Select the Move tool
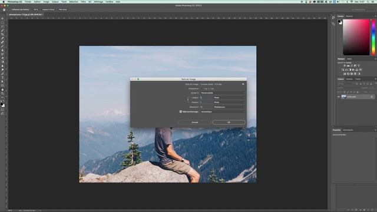This screenshot has width=377, height=212. 2,18
